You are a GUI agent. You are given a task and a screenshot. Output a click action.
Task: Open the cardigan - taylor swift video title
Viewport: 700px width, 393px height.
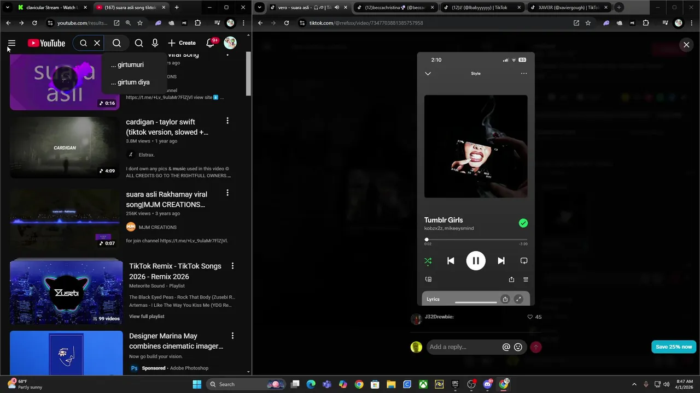coord(167,127)
